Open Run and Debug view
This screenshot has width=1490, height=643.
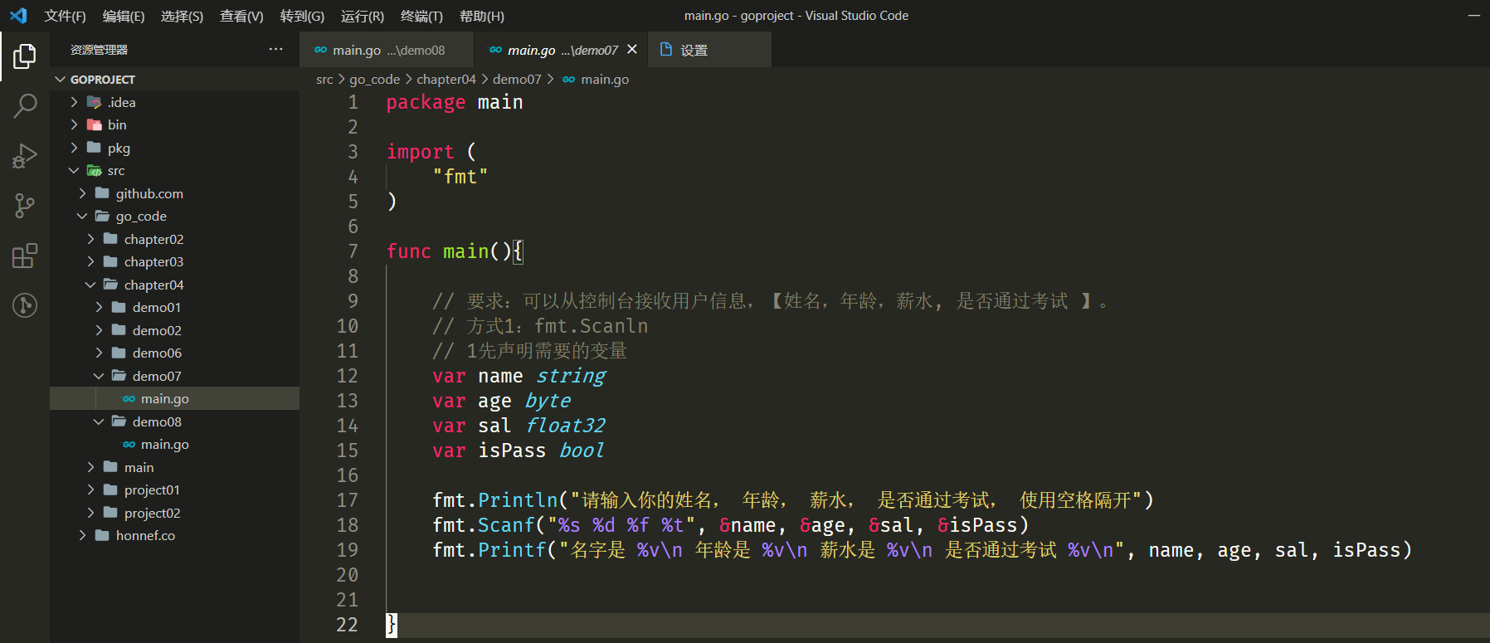tap(25, 156)
